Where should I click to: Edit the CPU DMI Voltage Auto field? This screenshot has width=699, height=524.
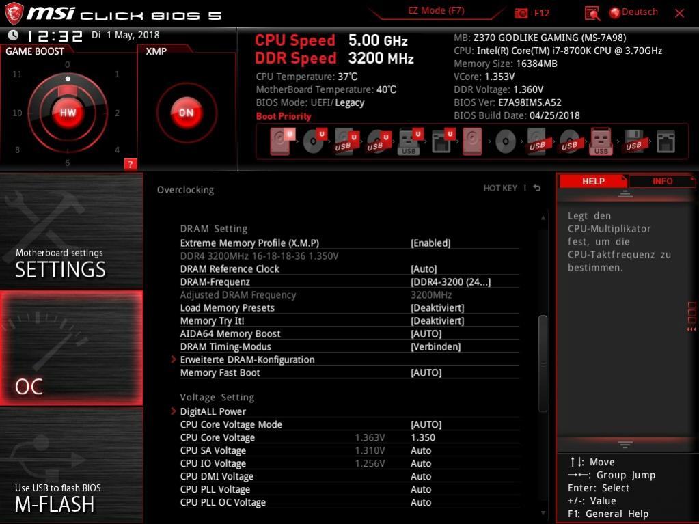coord(421,476)
